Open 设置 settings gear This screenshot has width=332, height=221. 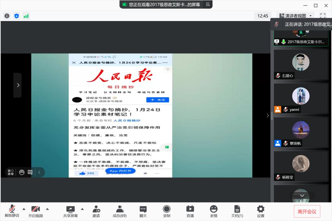click(x=261, y=211)
